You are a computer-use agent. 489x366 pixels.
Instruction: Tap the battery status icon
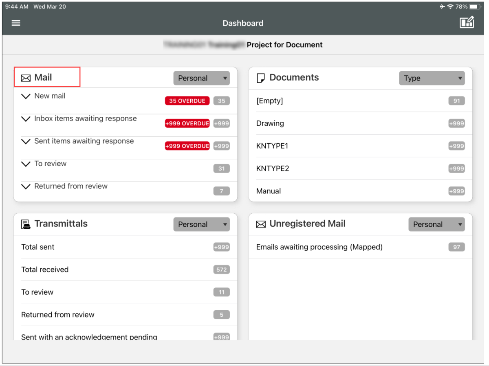click(x=476, y=7)
